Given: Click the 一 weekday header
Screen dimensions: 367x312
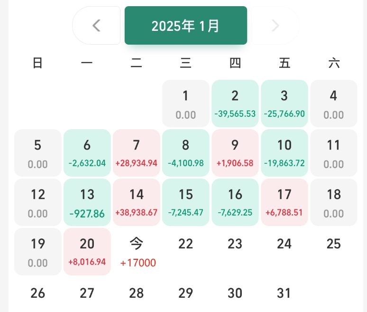Looking at the screenshot, I should coord(87,63).
